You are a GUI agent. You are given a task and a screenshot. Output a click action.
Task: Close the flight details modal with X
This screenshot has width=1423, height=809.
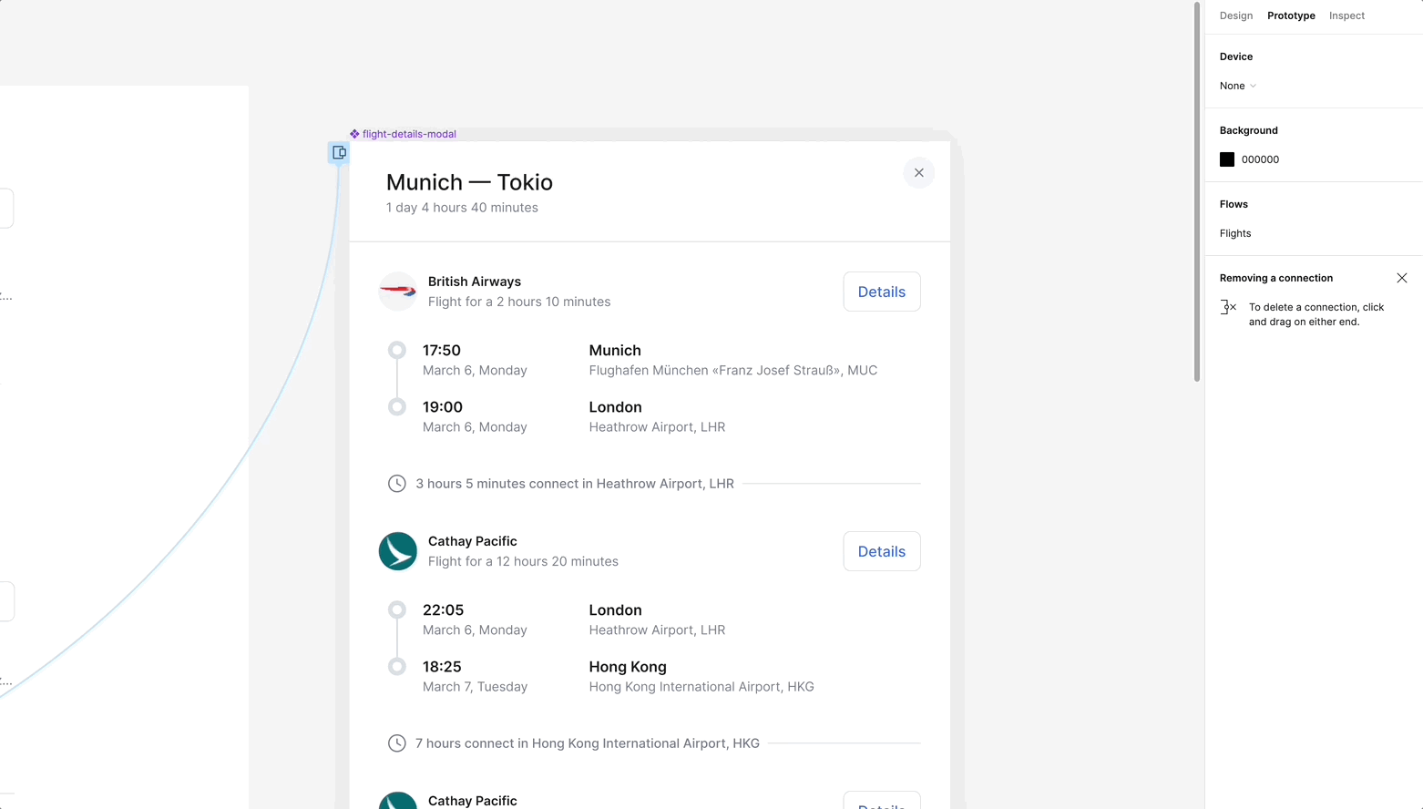(918, 173)
